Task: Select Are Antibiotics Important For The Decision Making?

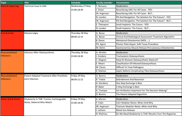Action: click(x=142, y=91)
